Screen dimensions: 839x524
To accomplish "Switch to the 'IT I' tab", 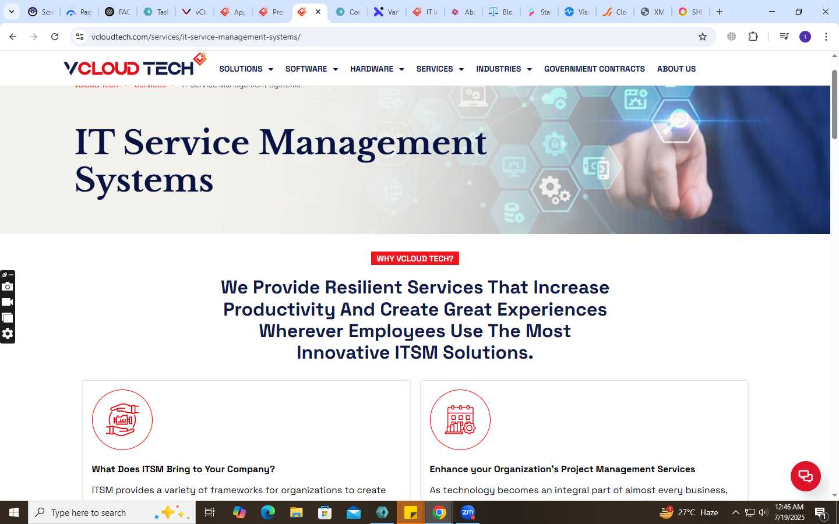I will point(425,12).
